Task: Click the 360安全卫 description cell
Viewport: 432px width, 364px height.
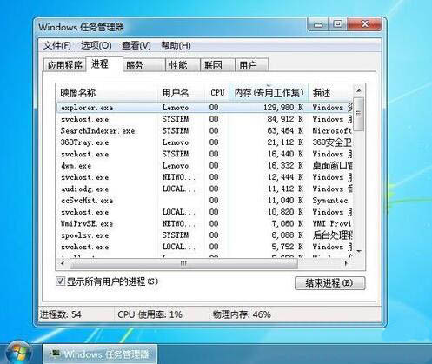Action: (332, 142)
